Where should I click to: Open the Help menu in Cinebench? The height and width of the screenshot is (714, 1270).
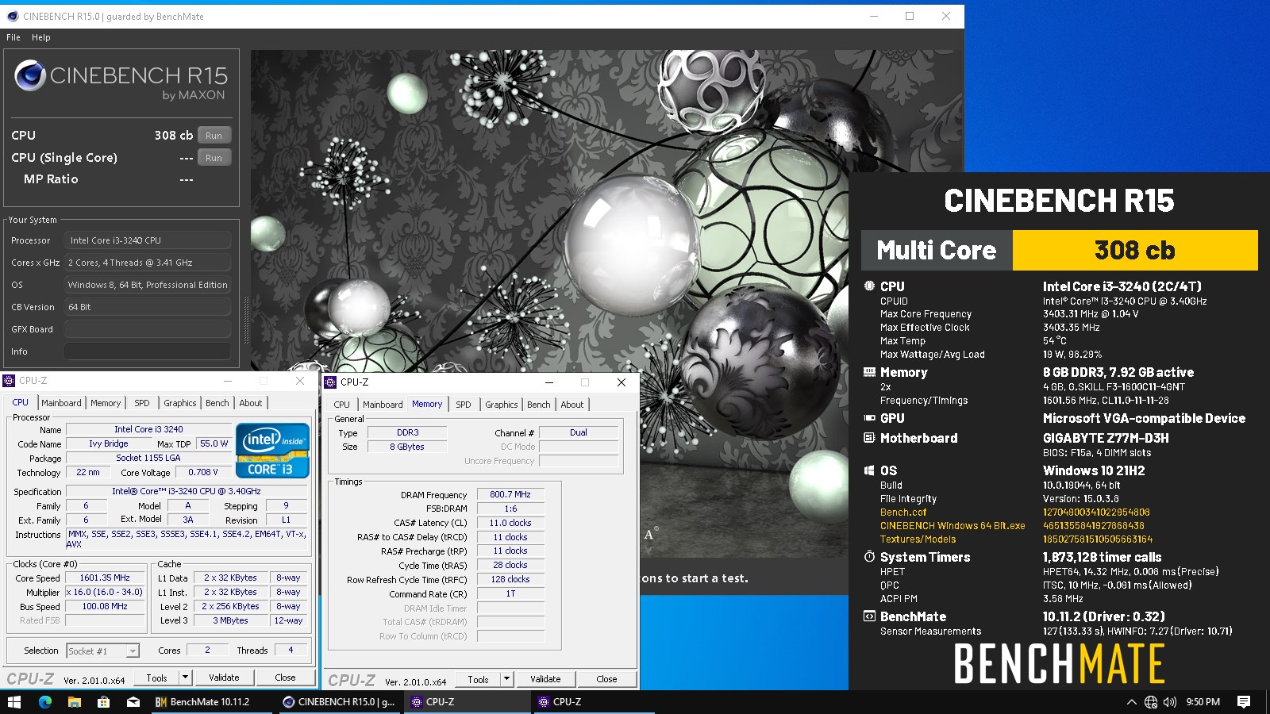(x=41, y=37)
